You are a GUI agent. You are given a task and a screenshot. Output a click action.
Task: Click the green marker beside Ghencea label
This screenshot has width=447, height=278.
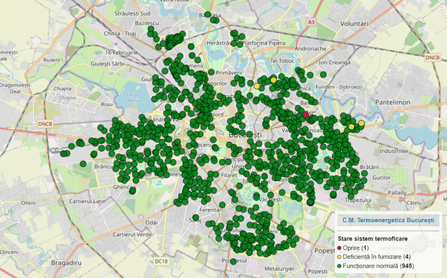(132, 191)
